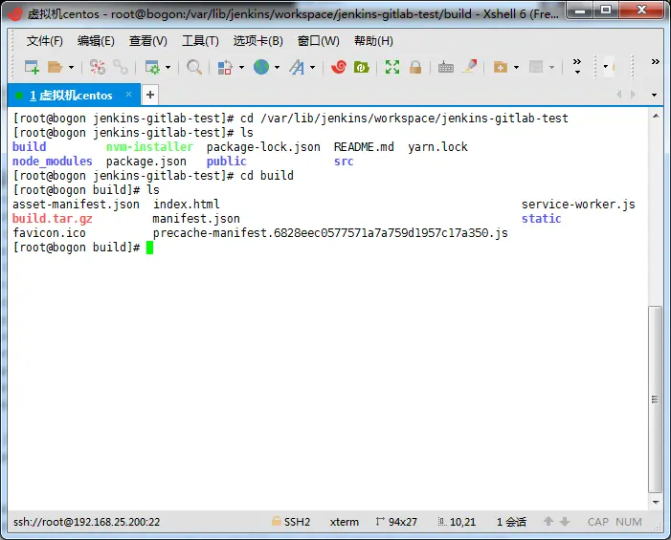Open the 选项卡(B) menu
The width and height of the screenshot is (671, 540).
pyautogui.click(x=257, y=41)
